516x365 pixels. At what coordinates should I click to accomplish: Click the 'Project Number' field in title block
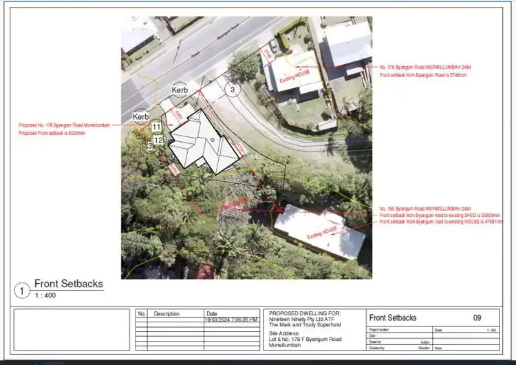tap(400, 330)
